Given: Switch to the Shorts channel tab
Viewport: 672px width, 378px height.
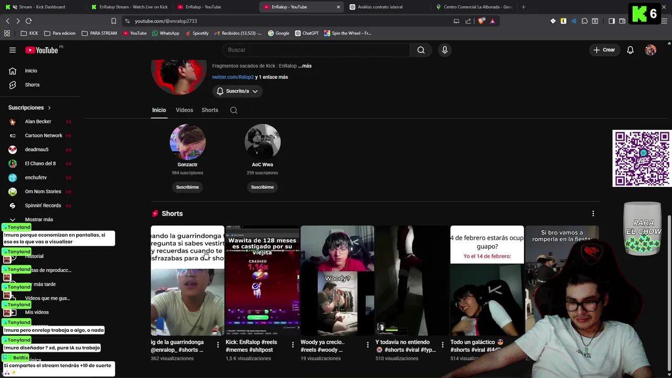Looking at the screenshot, I should click(209, 110).
